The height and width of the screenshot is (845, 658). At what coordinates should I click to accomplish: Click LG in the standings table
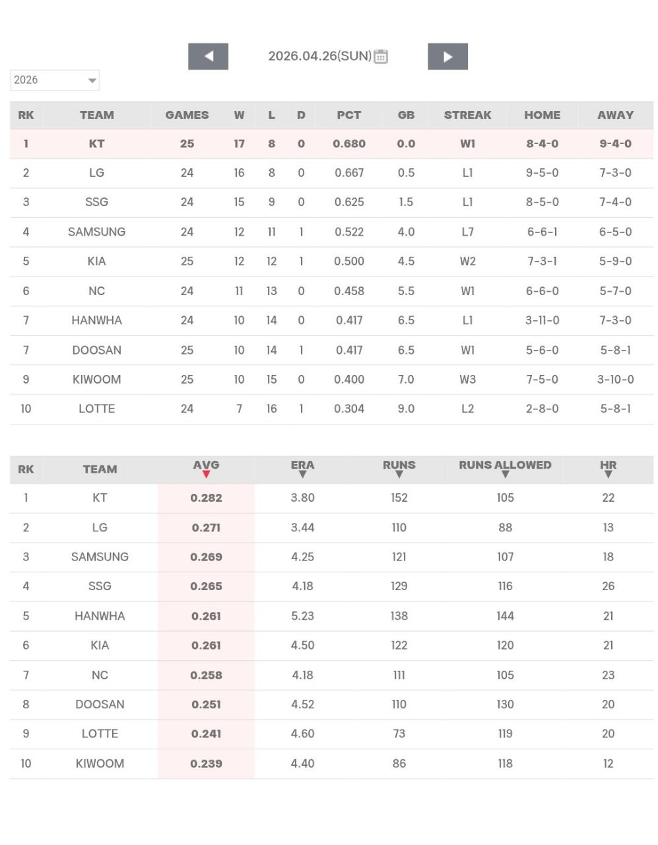[x=96, y=173]
